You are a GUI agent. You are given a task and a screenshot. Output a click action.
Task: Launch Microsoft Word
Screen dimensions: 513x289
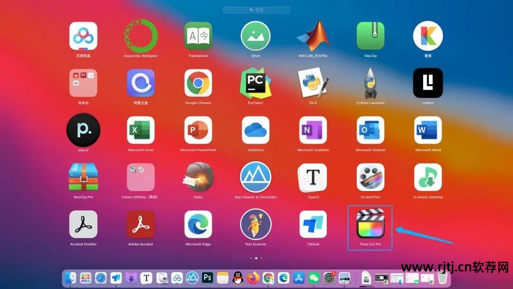pyautogui.click(x=428, y=130)
